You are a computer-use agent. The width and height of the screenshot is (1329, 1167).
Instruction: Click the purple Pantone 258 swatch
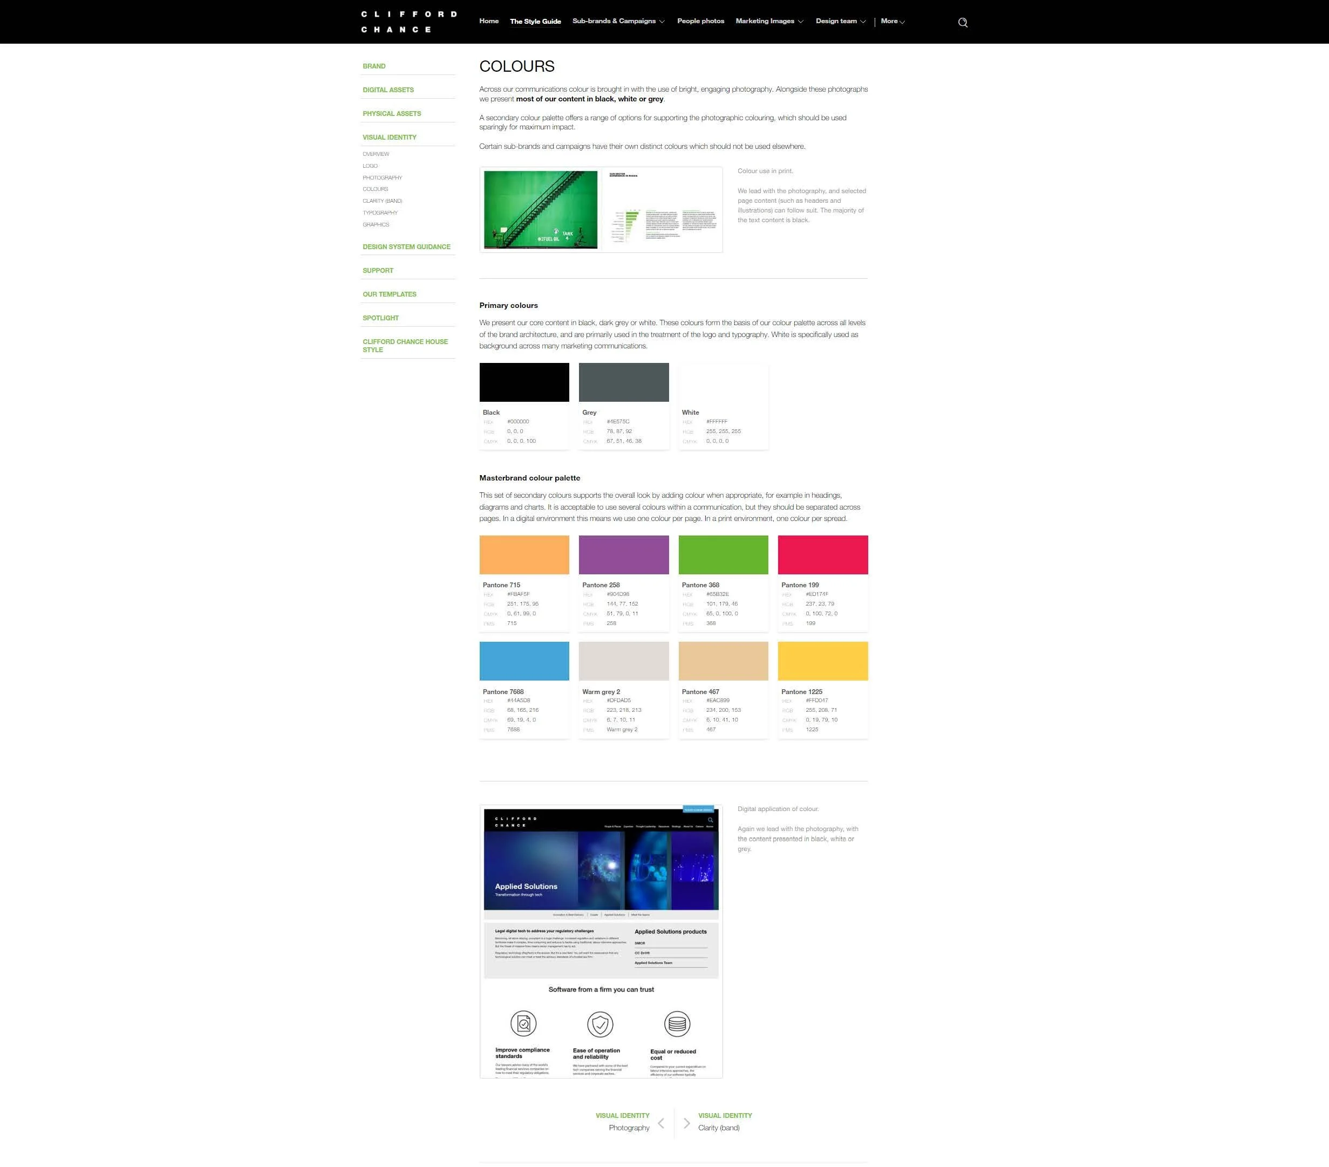point(624,555)
